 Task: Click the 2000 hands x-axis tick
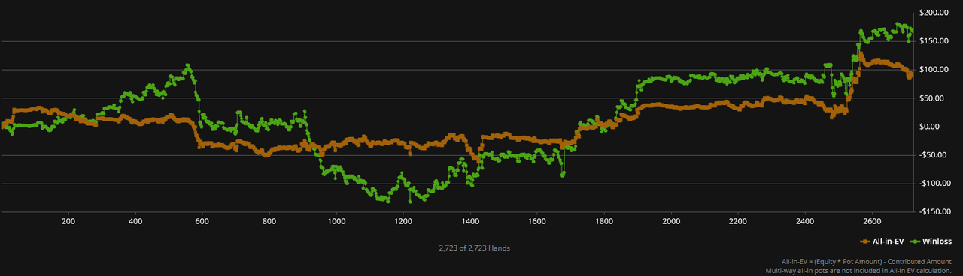pos(671,222)
